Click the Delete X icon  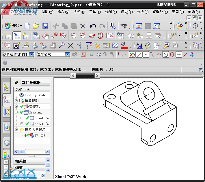pos(83,26)
